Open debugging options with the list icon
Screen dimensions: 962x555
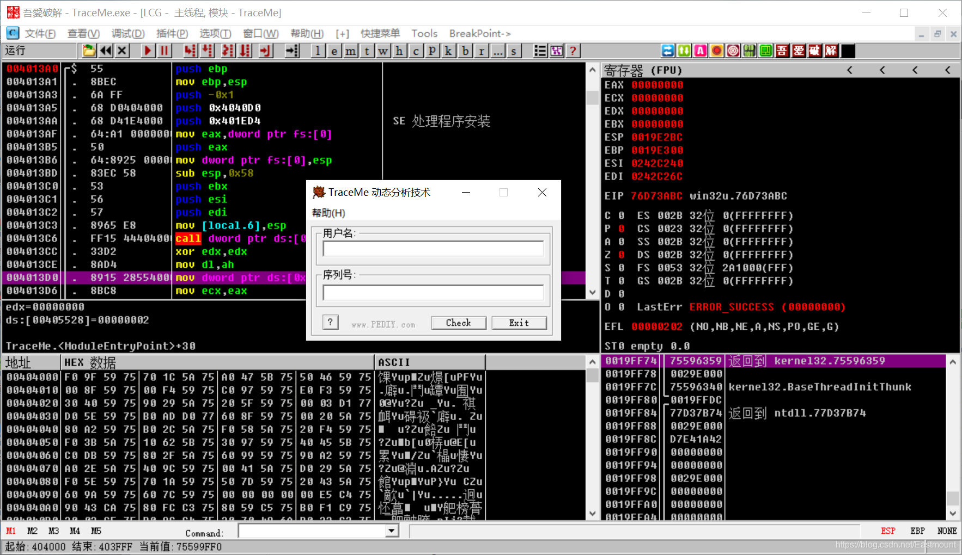(540, 51)
